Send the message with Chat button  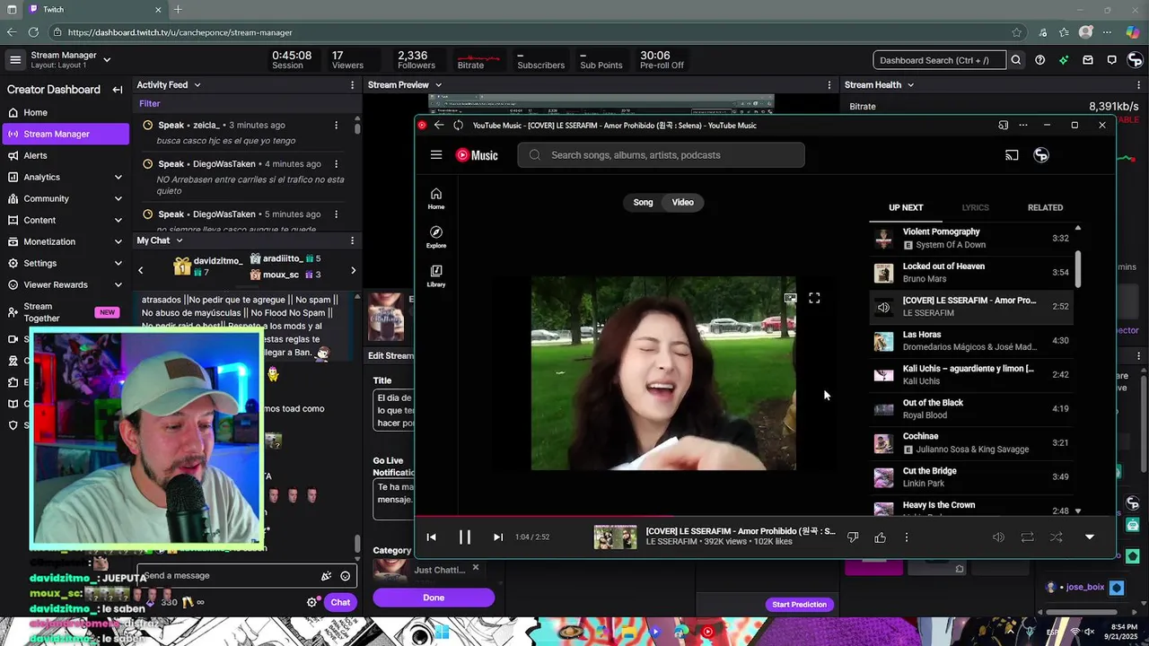(x=340, y=602)
